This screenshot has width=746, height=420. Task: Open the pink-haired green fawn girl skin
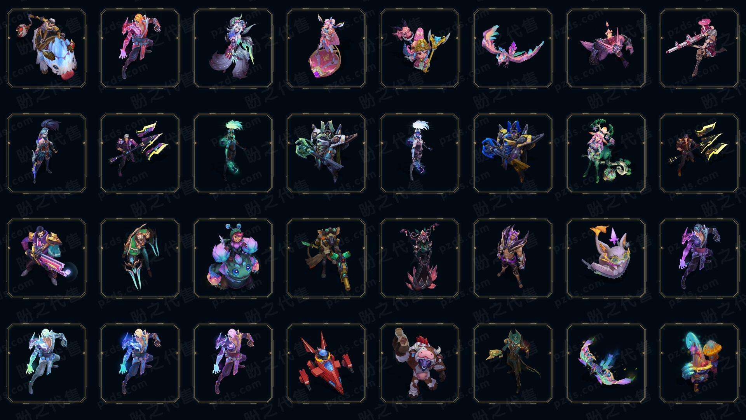606,153
